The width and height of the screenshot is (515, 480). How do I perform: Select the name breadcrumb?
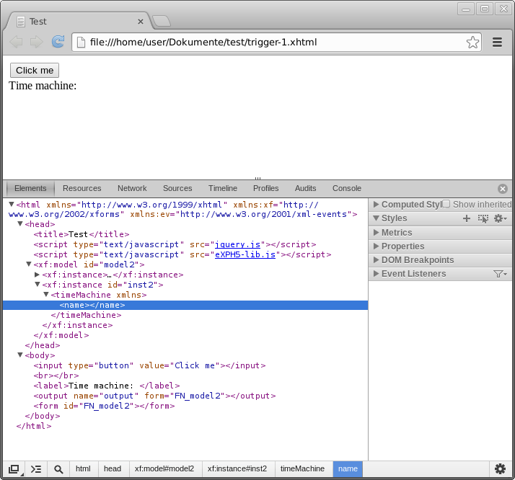click(348, 469)
